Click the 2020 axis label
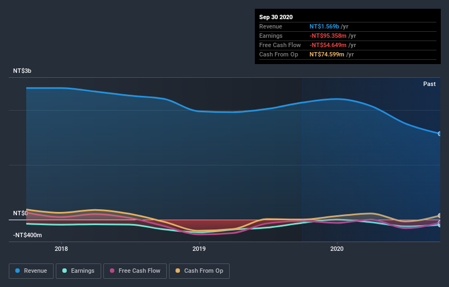The image size is (449, 287). 337,249
